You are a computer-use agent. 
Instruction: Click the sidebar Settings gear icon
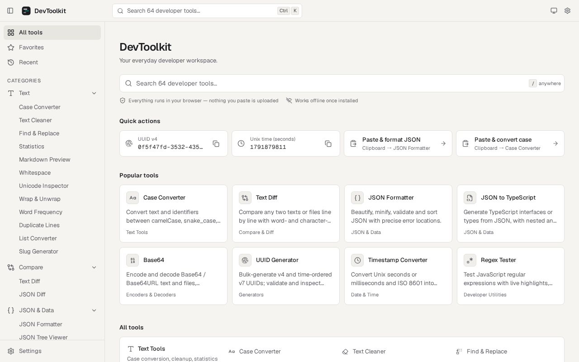[x=11, y=351]
